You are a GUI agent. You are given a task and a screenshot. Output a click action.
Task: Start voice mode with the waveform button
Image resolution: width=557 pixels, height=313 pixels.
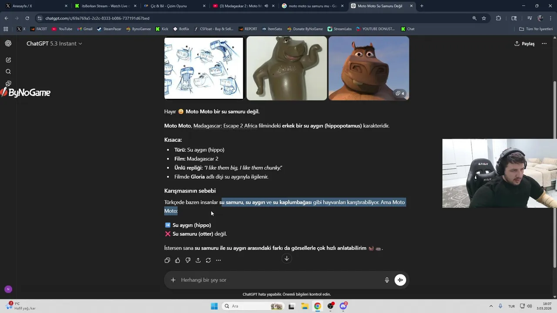point(400,280)
